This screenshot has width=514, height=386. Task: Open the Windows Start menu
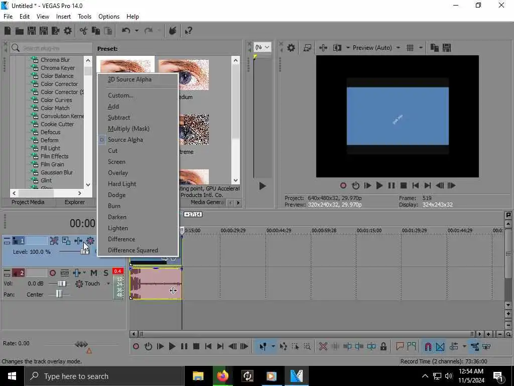12,376
